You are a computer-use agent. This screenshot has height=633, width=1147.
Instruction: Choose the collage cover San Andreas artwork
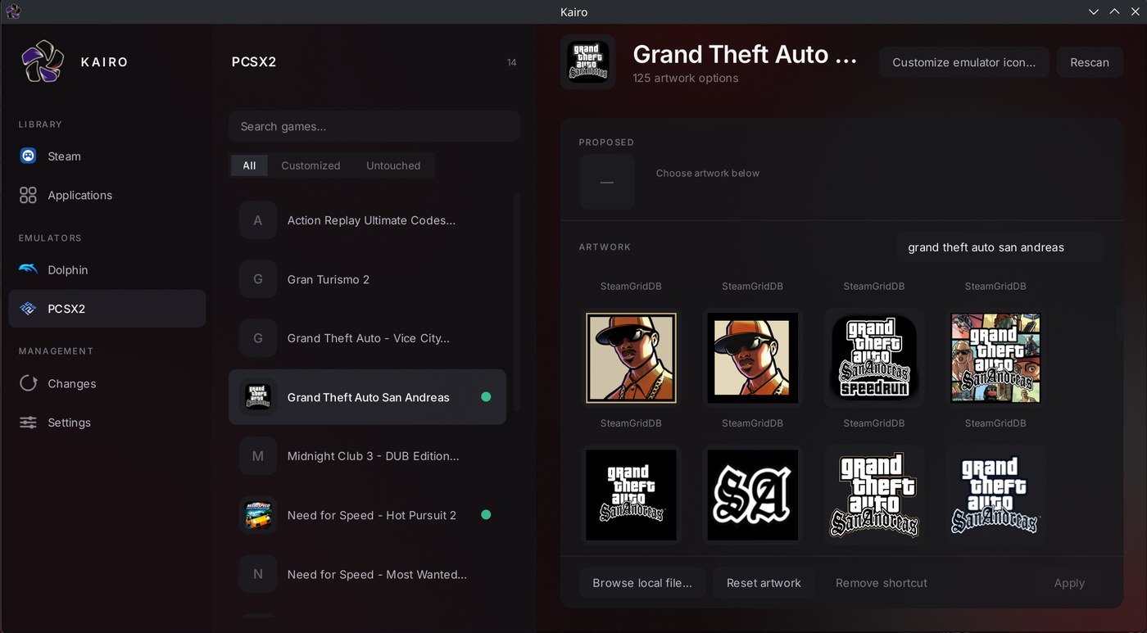[995, 358]
